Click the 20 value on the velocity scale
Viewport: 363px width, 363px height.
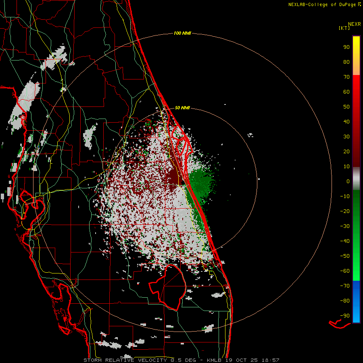click(346, 151)
